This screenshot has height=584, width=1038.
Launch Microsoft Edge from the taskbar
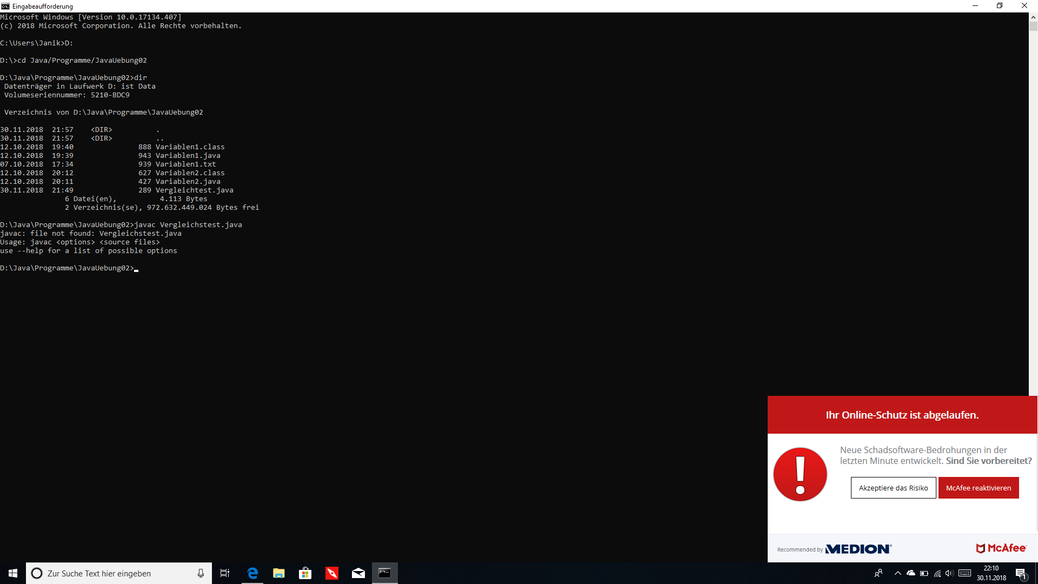(x=252, y=573)
